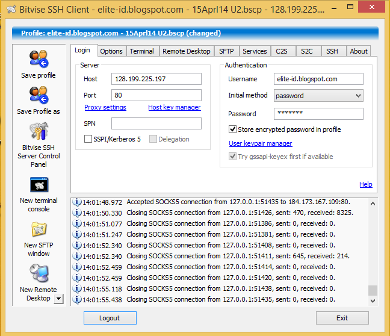Click info icon of the 14:01:55.118 log entry

pos(77,288)
